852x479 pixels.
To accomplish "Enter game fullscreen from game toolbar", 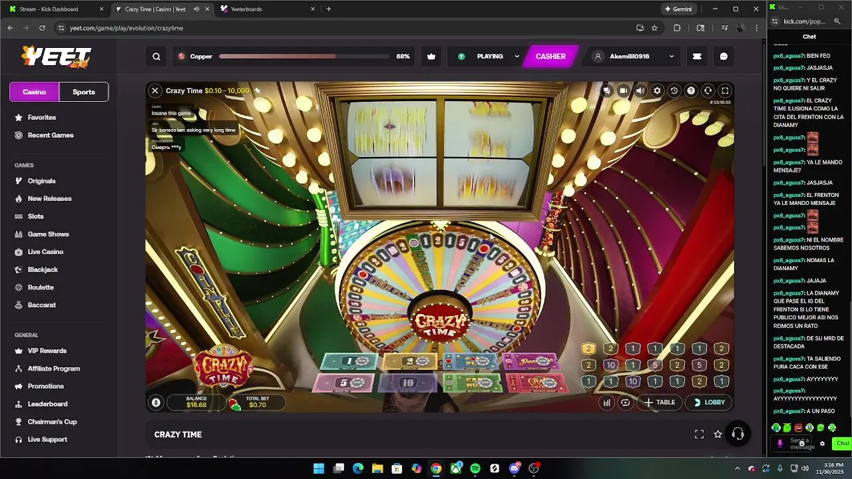I will [725, 90].
